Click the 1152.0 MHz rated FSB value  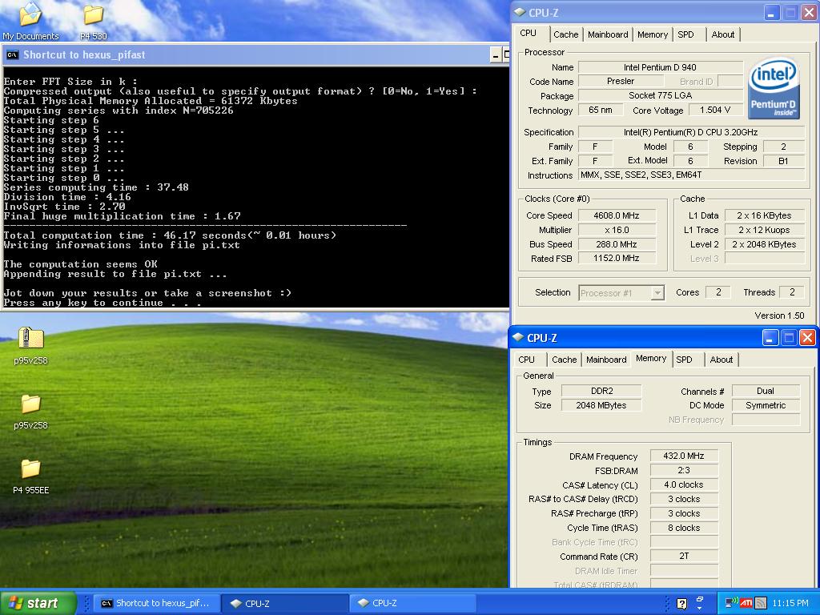[x=617, y=258]
